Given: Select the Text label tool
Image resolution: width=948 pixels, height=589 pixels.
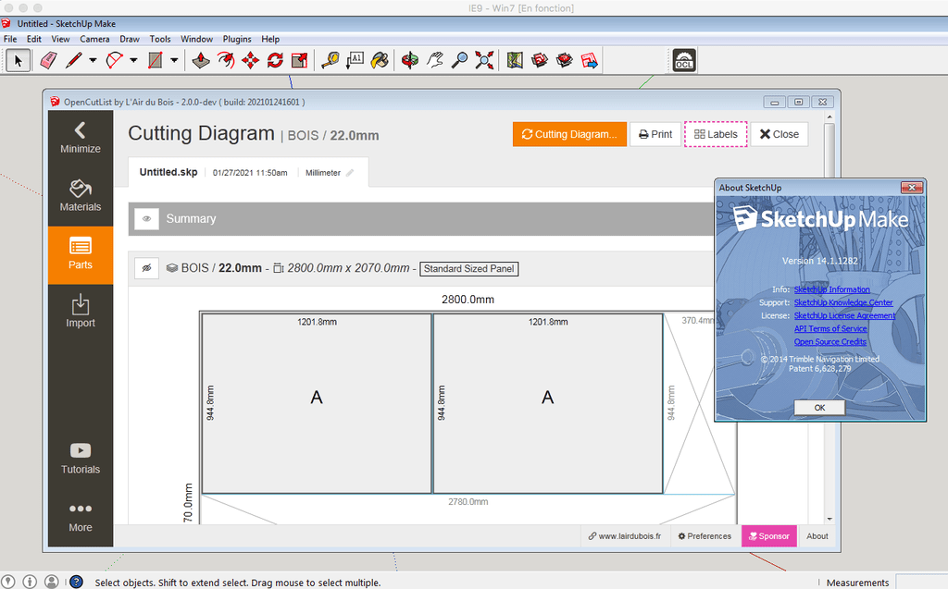Looking at the screenshot, I should (x=355, y=60).
